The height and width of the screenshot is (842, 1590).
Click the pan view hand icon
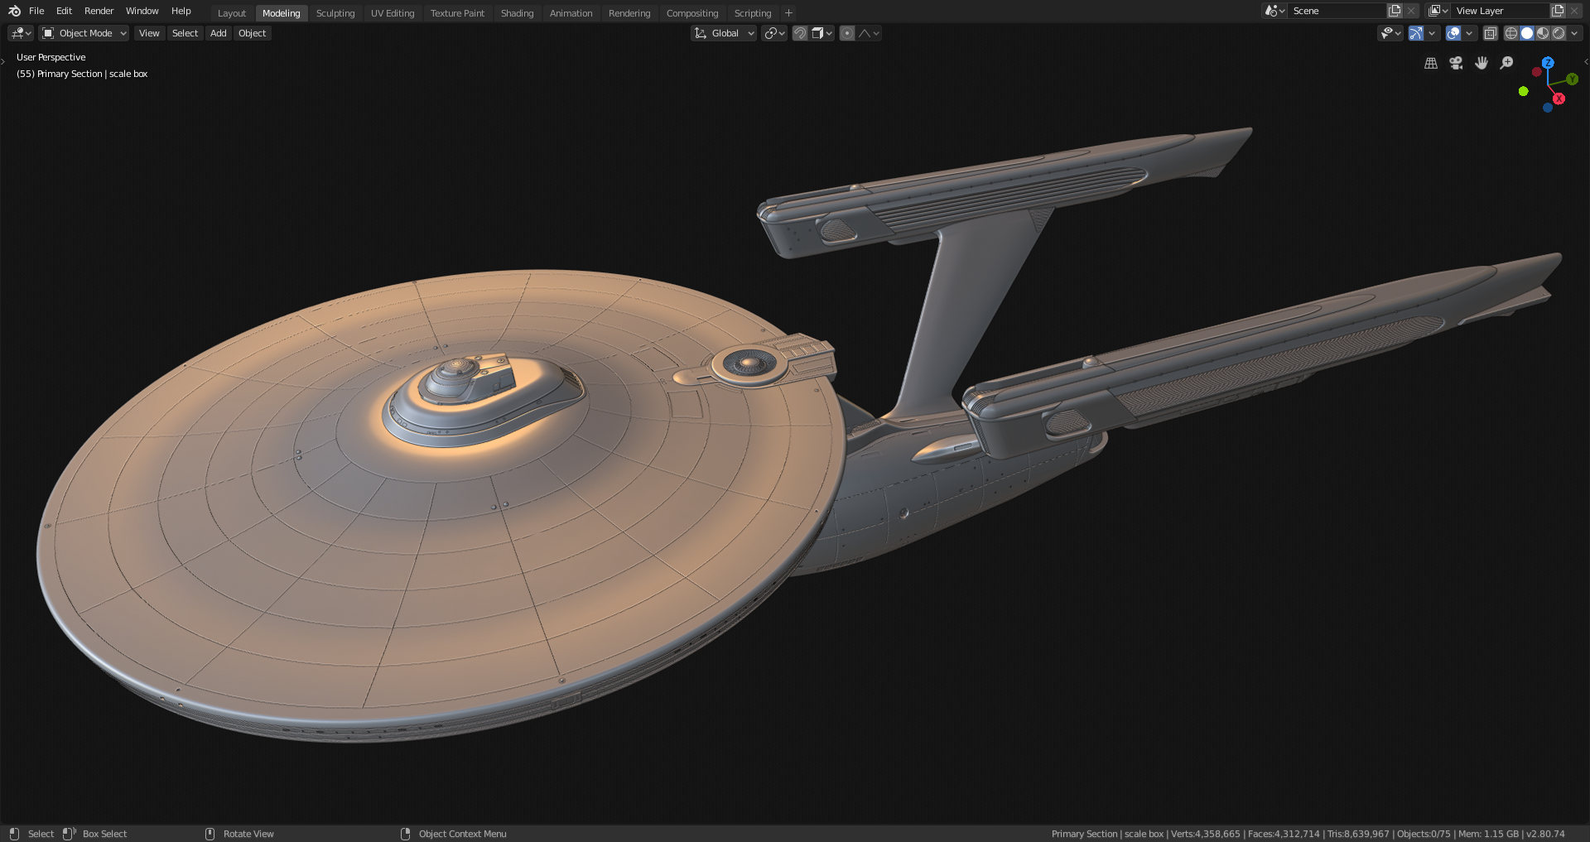(x=1482, y=63)
